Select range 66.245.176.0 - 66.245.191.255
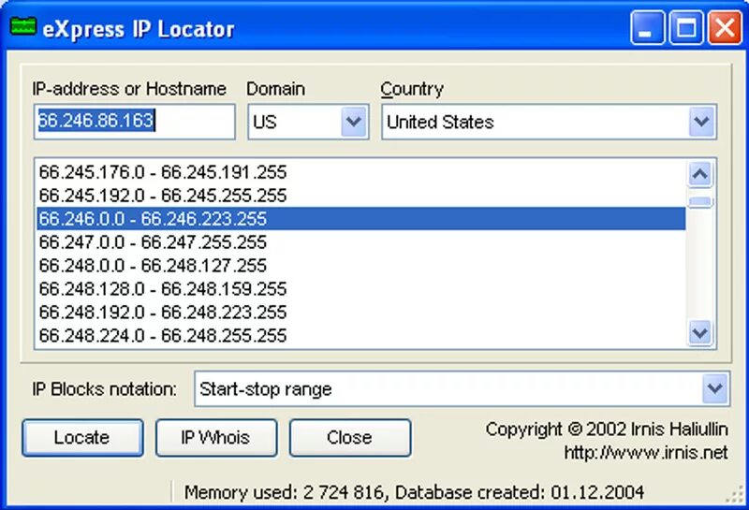This screenshot has width=749, height=510. (x=361, y=172)
